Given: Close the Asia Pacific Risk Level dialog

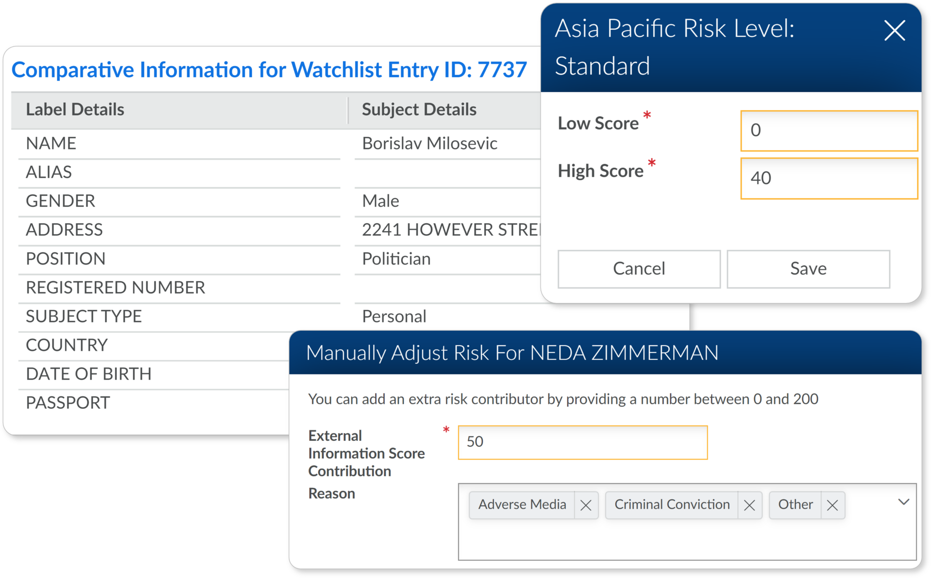Looking at the screenshot, I should (x=894, y=31).
